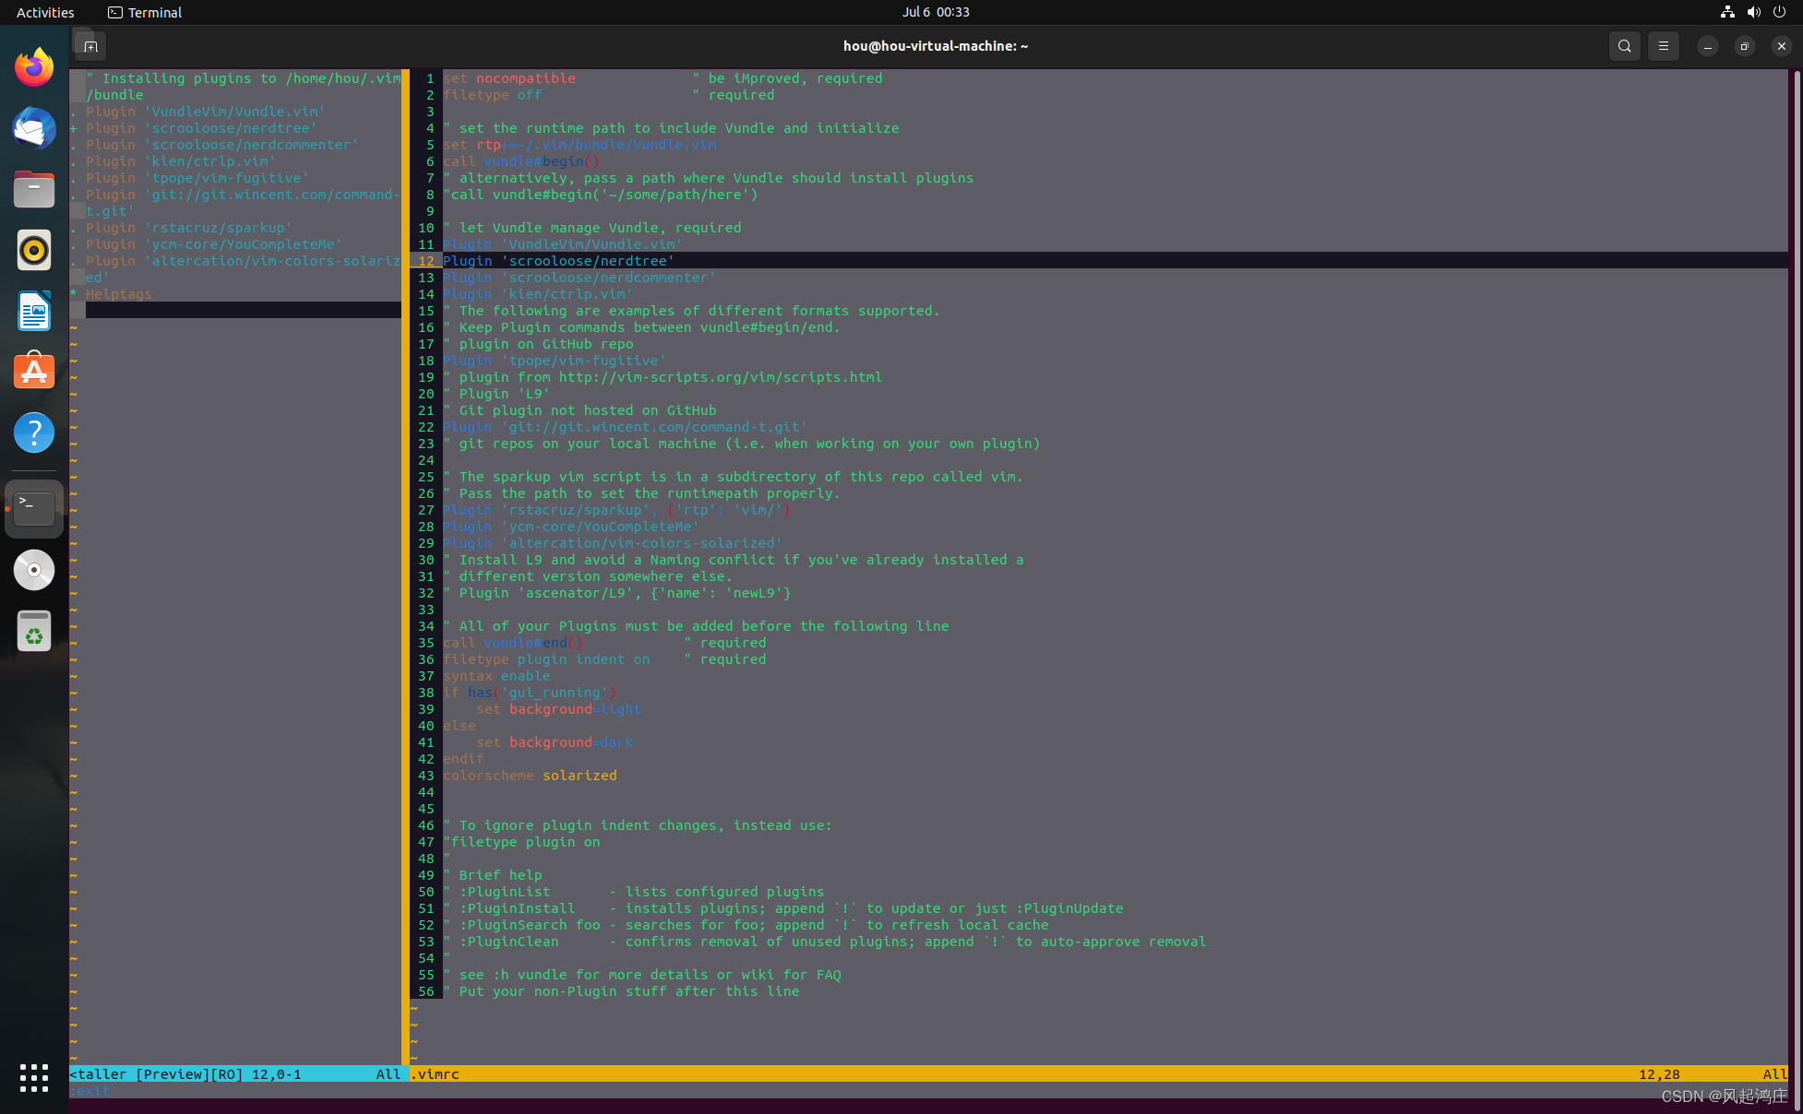Click the 'set rtp+=~/.vim/bundle/Vundle.vim' line
The image size is (1803, 1114).
[579, 145]
